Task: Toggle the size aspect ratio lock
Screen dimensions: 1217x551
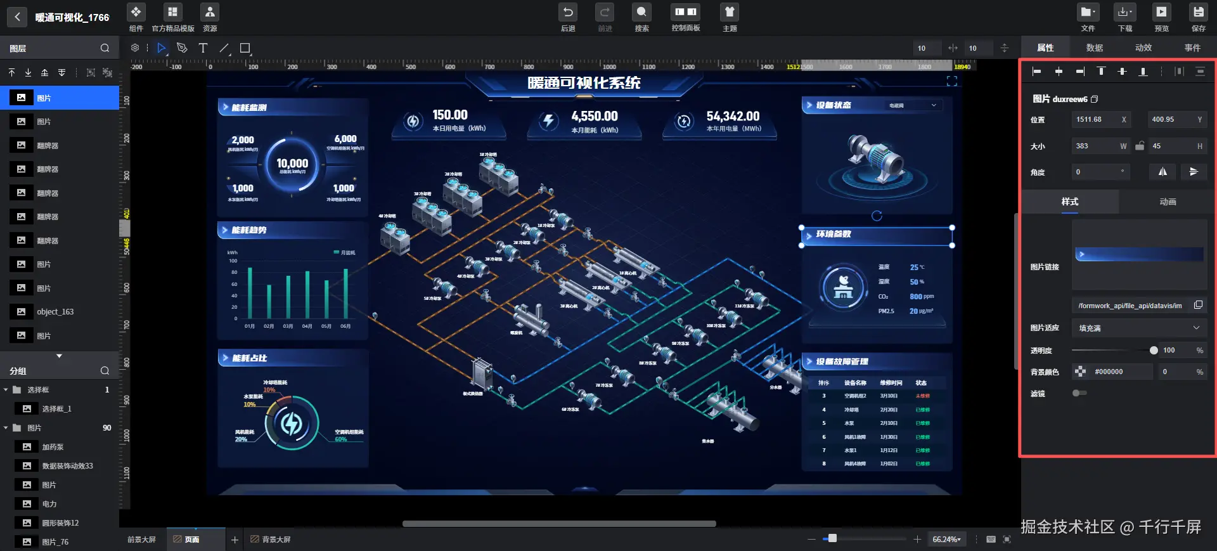Action: (x=1140, y=146)
